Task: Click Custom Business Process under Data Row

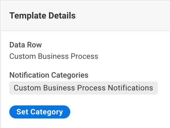Action: tap(54, 56)
